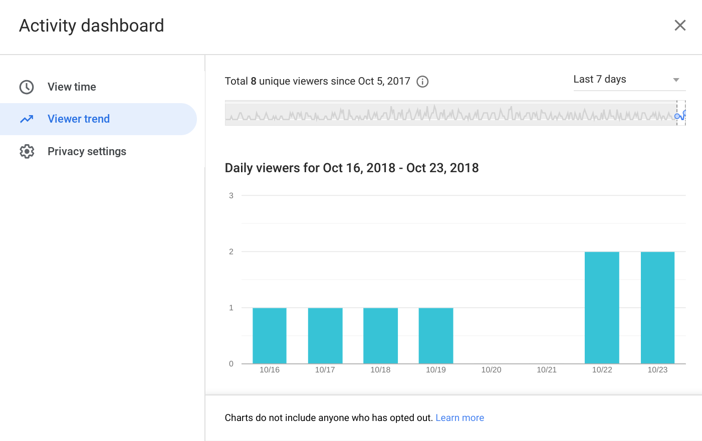Close the Activity dashboard
The width and height of the screenshot is (702, 441).
pos(680,25)
